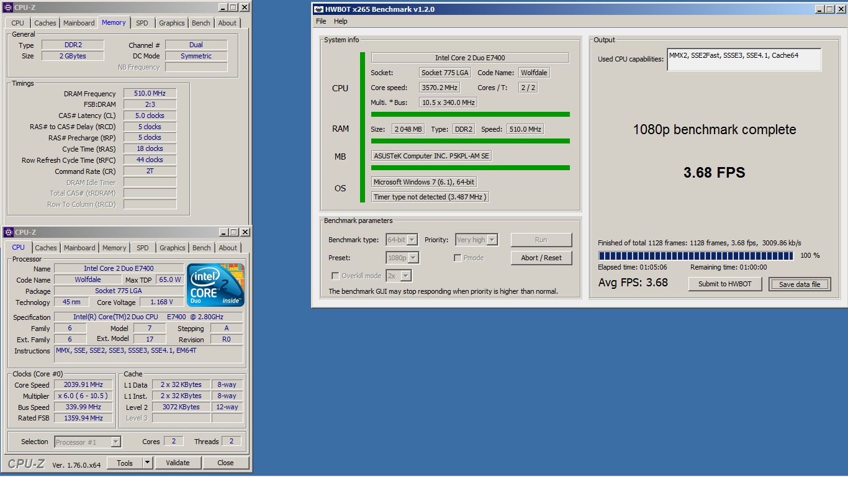Click the 3.68 FPS result text
The height and width of the screenshot is (477, 848).
pos(714,173)
